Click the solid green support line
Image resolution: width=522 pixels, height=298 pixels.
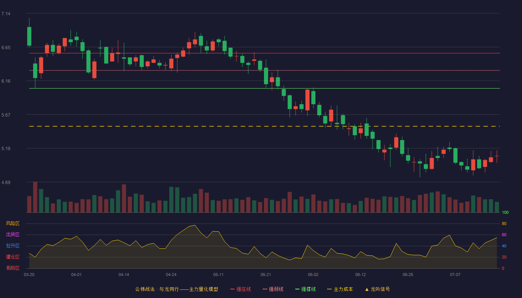coord(264,88)
